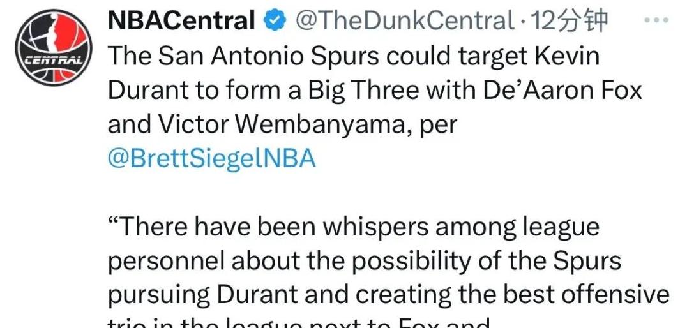Click the CENTRAL banner text inside the avatar
The width and height of the screenshot is (687, 328).
54,59
